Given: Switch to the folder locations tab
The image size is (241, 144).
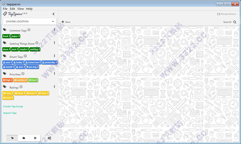Looking at the screenshot, I should point(24,138).
